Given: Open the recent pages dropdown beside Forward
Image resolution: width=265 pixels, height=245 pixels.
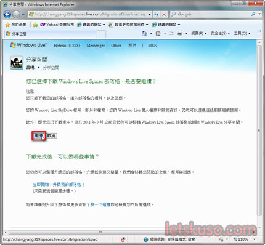Looking at the screenshot, I should (23, 14).
